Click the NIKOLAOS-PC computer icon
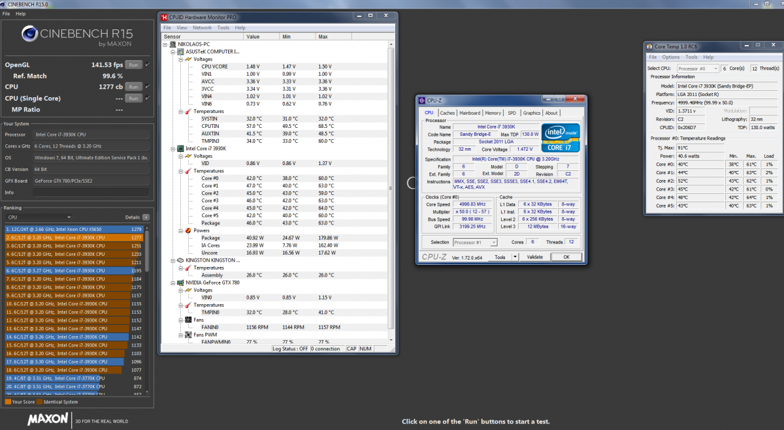 [172, 44]
